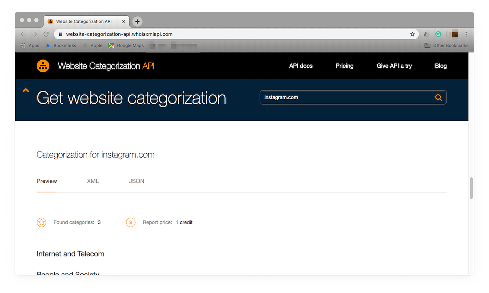Open the API docs nav link
Viewport: 489px width, 293px height.
pyautogui.click(x=301, y=66)
